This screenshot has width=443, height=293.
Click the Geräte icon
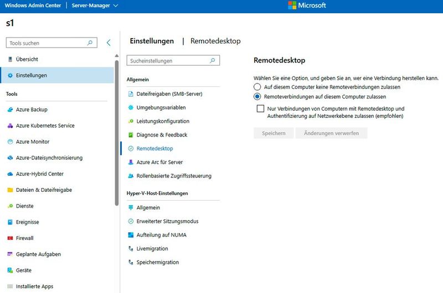click(x=10, y=270)
